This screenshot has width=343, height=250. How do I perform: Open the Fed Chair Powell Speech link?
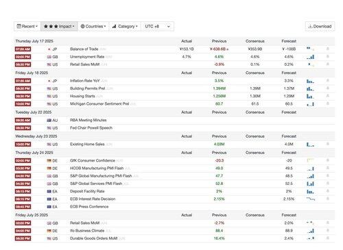click(91, 127)
